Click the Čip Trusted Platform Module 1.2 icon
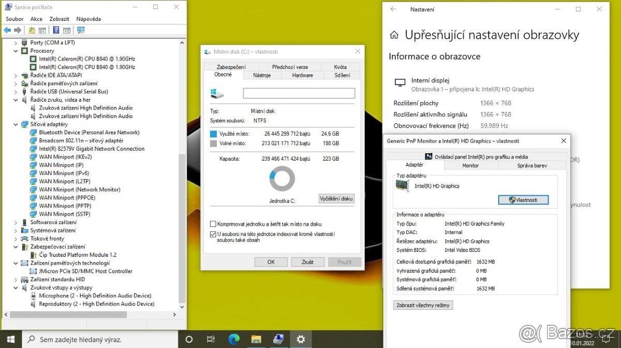This screenshot has height=348, width=621. pos(33,255)
